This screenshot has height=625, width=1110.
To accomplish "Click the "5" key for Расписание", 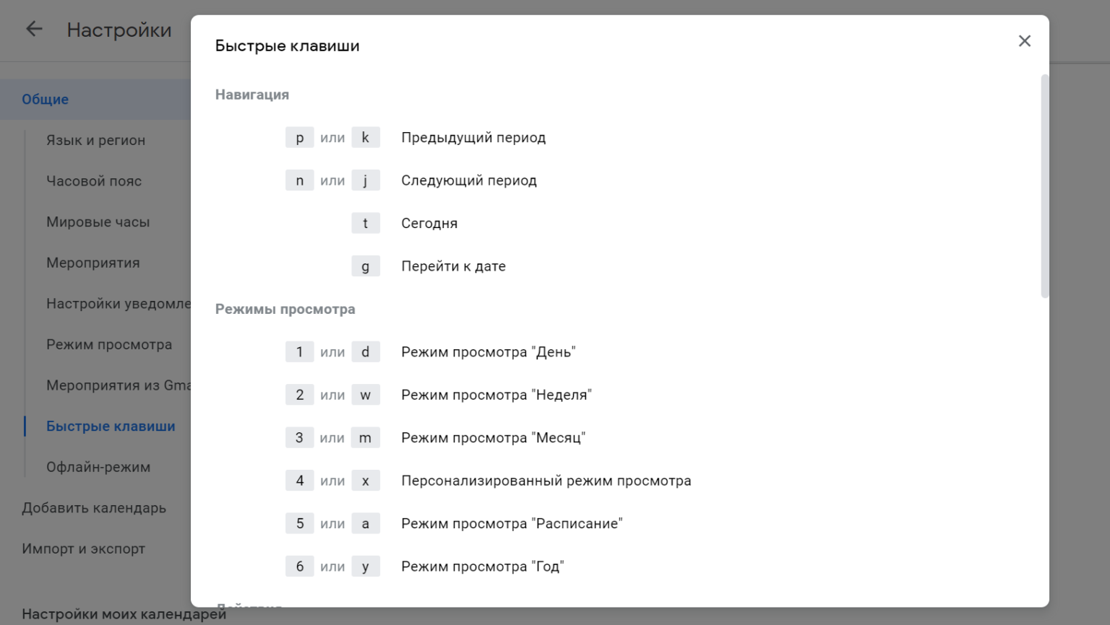I will tap(299, 524).
